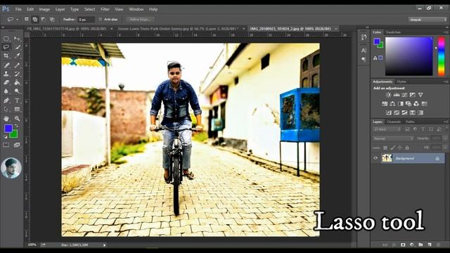Select the Crop tool
The height and width of the screenshot is (253, 450).
(x=6, y=56)
